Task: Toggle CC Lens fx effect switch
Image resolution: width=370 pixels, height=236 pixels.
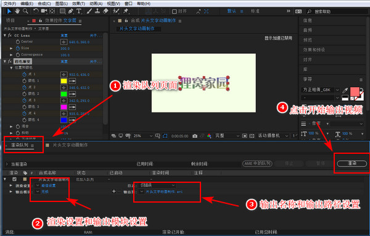Action: click(10, 35)
